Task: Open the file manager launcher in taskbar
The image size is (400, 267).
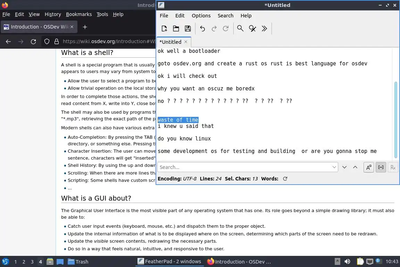Action: 50,262
